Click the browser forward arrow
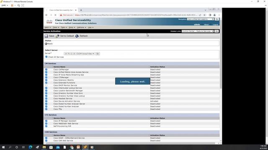268x150 pixels. 51,15
